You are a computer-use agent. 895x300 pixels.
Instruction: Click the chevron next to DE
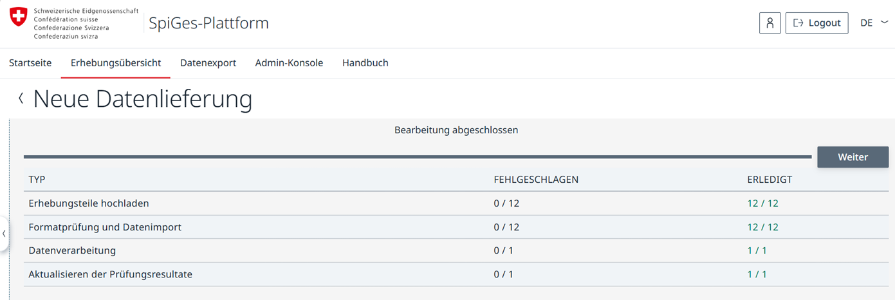coord(884,22)
